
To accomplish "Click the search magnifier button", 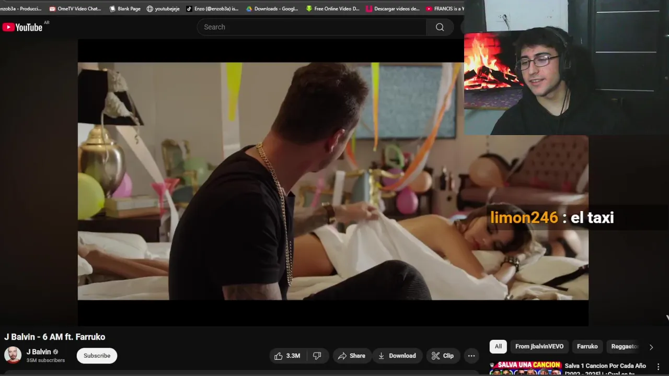I will pyautogui.click(x=440, y=27).
